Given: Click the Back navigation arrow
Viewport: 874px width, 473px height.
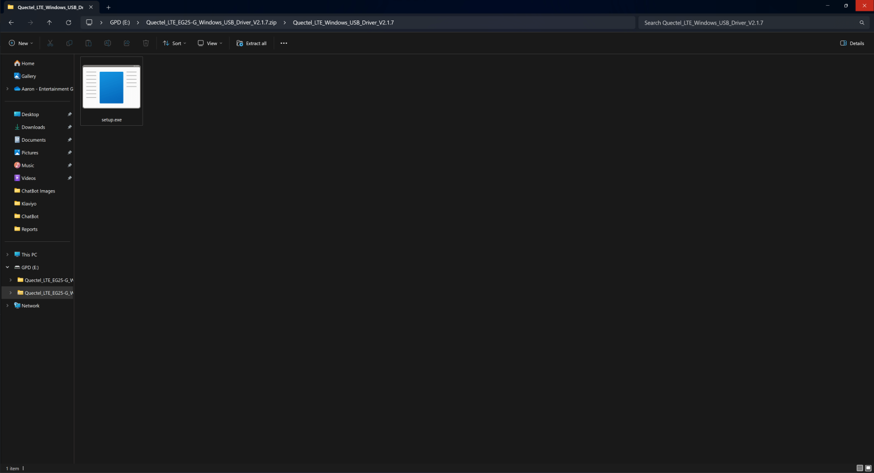Looking at the screenshot, I should (11, 23).
